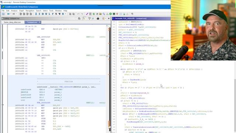Jump to next data (D icon)
This screenshot has height=133, width=236.
[43, 14]
